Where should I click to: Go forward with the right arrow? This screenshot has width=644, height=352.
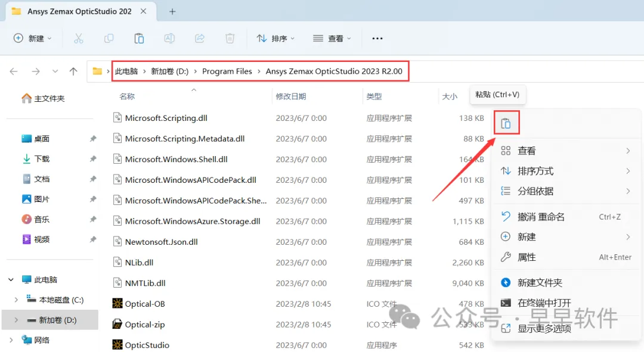(36, 71)
